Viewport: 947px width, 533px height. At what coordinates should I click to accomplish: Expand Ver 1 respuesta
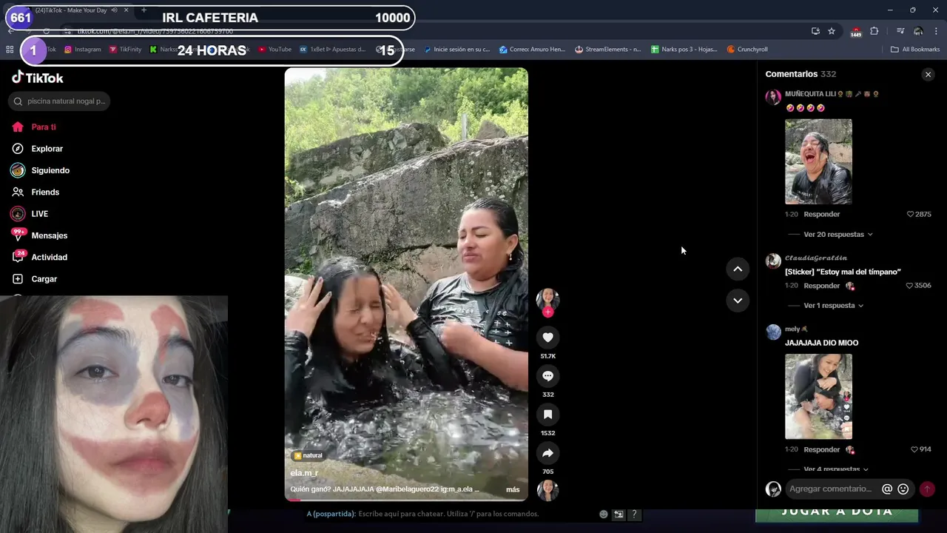pos(834,306)
